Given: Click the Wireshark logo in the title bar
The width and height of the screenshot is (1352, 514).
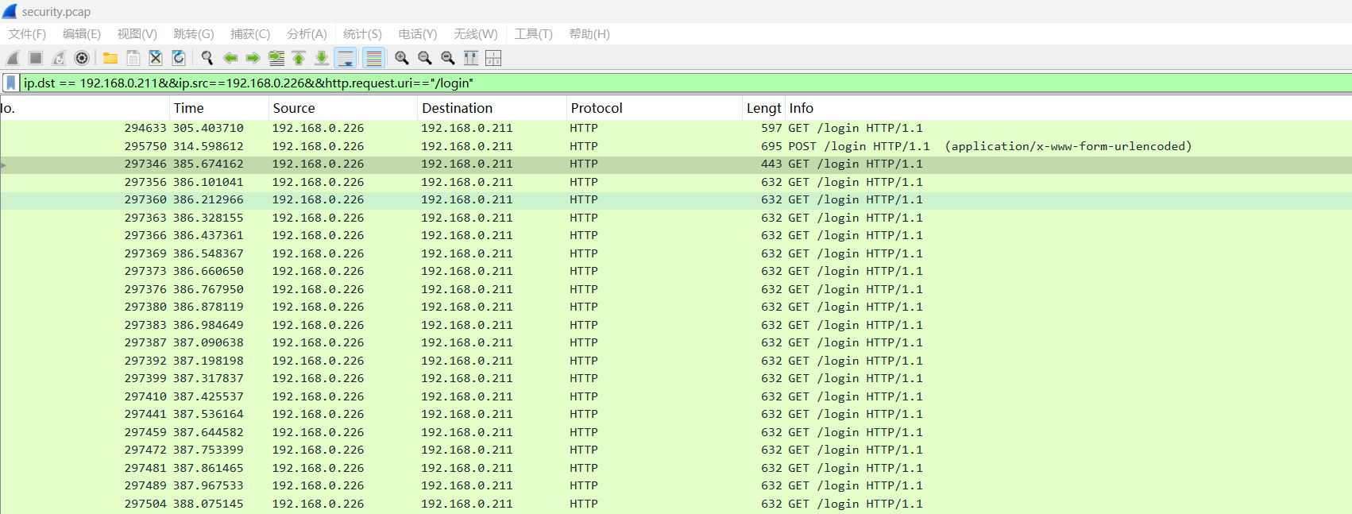Looking at the screenshot, I should point(10,11).
